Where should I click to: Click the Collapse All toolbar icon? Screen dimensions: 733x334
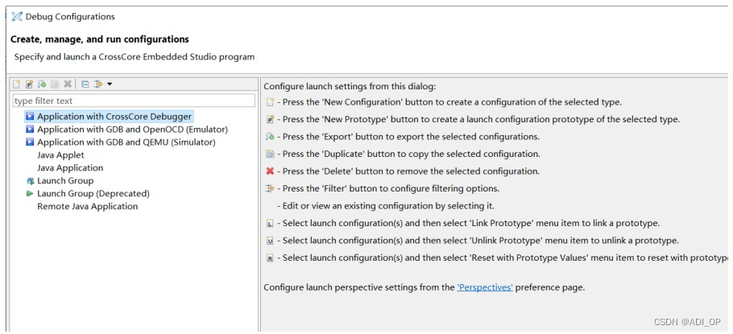85,84
